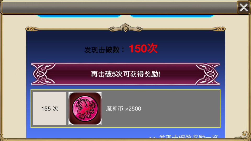Viewport: 251px width, 141px height.
Task: Tap the right blue button edge at top
Action: [x=172, y=16]
